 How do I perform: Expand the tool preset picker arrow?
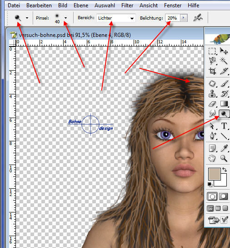(x=27, y=18)
